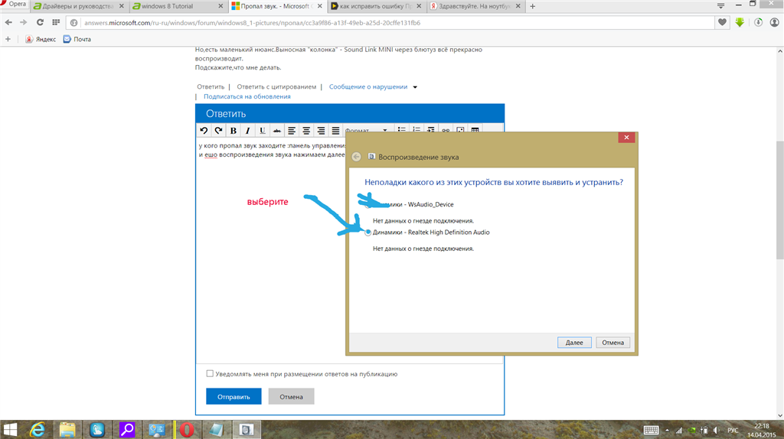The image size is (784, 439).
Task: Click Подписаться на обновления link
Action: (x=247, y=97)
